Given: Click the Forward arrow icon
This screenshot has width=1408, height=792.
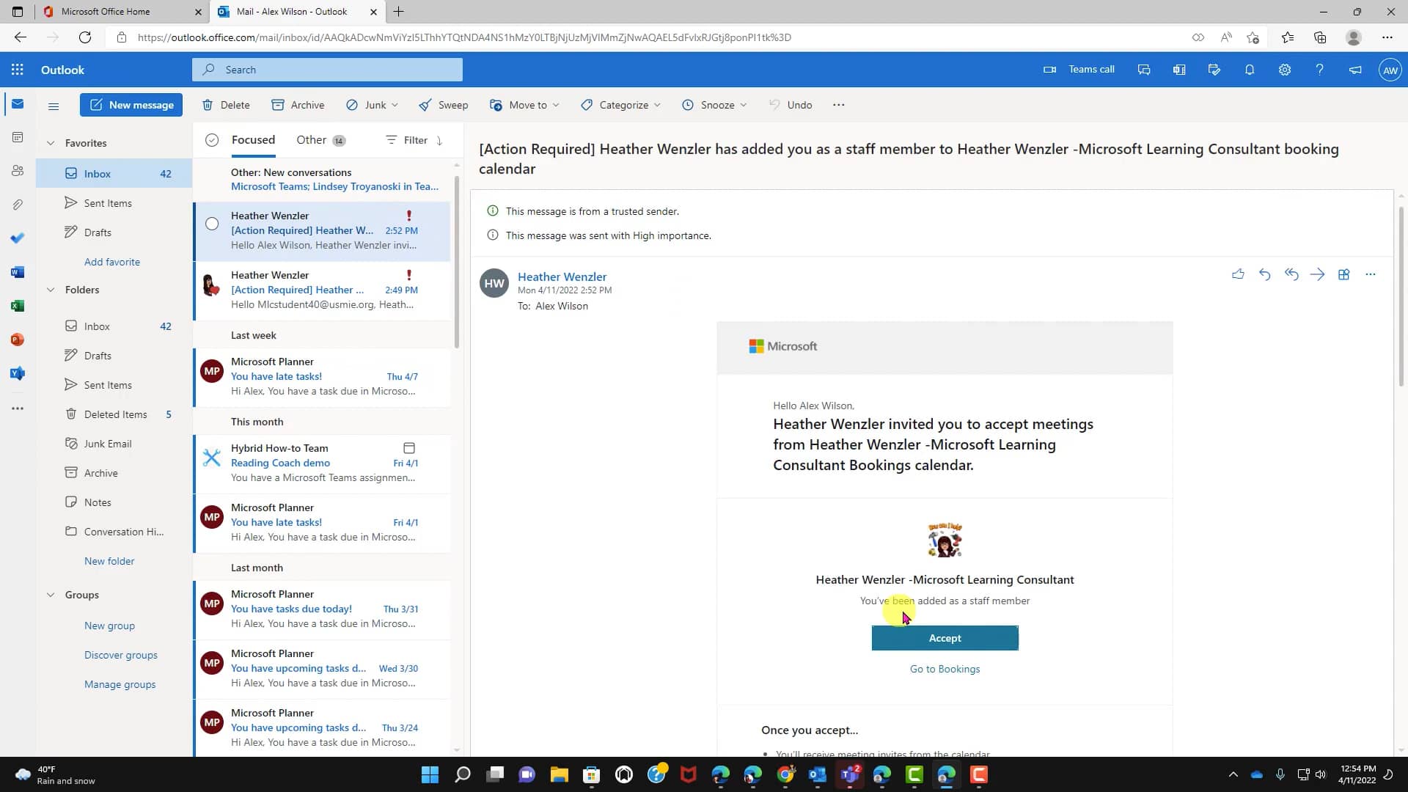Looking at the screenshot, I should pos(1318,274).
